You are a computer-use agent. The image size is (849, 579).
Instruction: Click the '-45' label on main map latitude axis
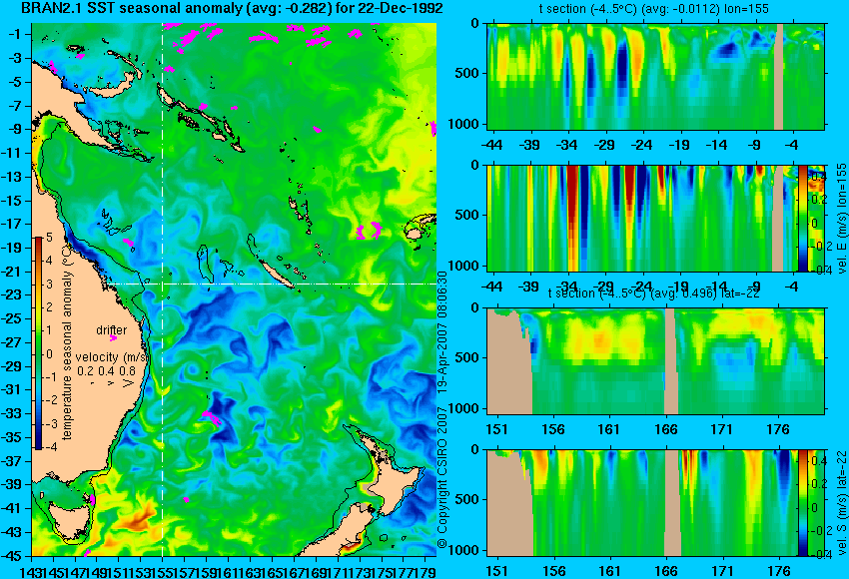pos(14,556)
